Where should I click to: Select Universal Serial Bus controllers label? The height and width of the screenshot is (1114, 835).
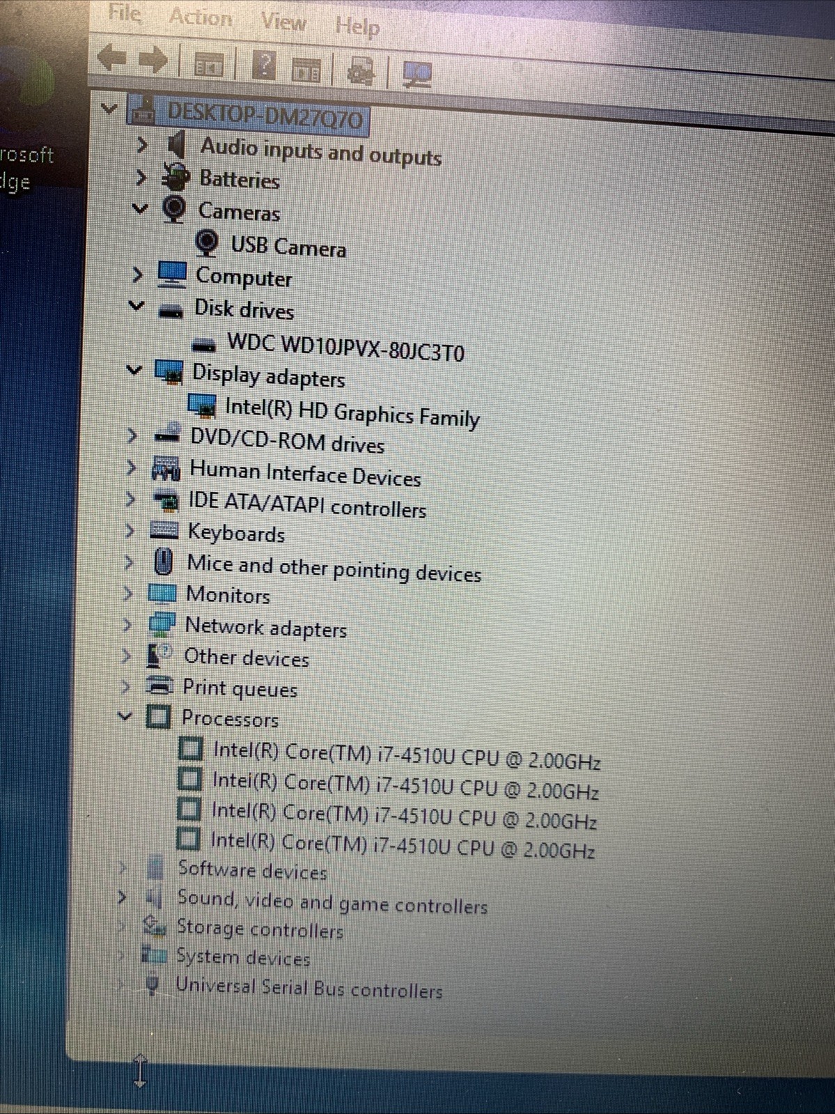coord(309,988)
